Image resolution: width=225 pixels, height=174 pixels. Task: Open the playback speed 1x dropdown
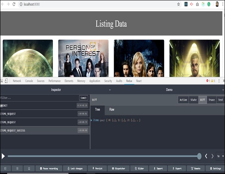pos(220,156)
